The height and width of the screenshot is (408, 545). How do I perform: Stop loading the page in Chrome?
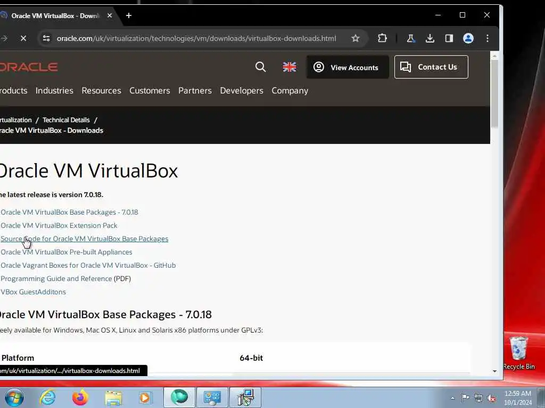[23, 38]
